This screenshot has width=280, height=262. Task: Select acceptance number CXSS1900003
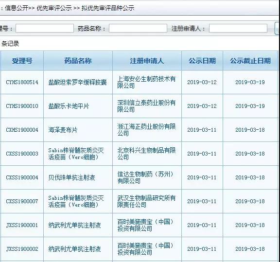click(x=22, y=154)
